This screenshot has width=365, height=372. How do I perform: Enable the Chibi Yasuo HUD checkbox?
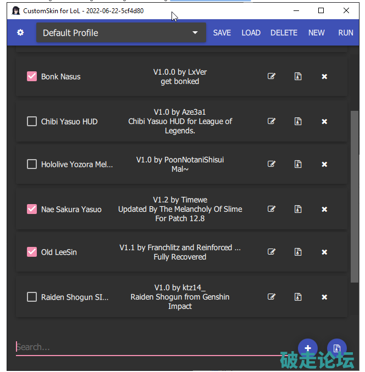click(x=32, y=121)
